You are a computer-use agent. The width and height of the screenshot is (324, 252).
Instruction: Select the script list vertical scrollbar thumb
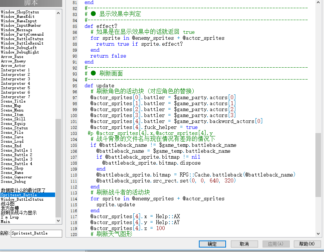click(x=58, y=168)
